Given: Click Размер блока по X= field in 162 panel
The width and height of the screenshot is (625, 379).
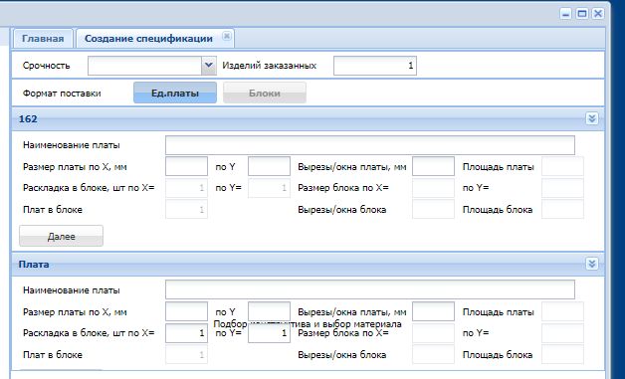Looking at the screenshot, I should [433, 188].
